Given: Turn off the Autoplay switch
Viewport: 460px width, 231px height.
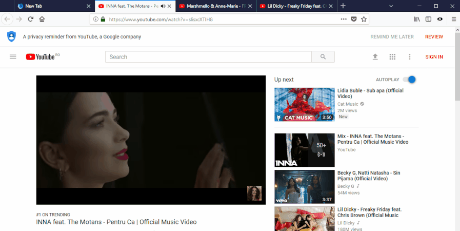Looking at the screenshot, I should 409,80.
